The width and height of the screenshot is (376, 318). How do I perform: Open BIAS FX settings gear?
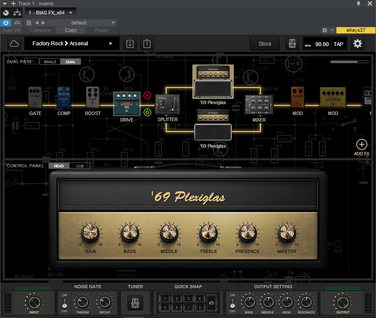point(358,44)
